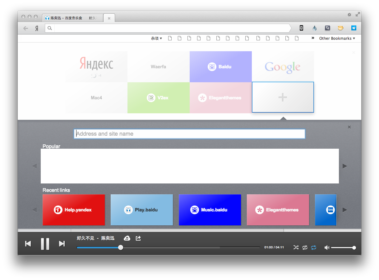Share the current song
Viewport: 379px width, 280px height.
[138, 238]
